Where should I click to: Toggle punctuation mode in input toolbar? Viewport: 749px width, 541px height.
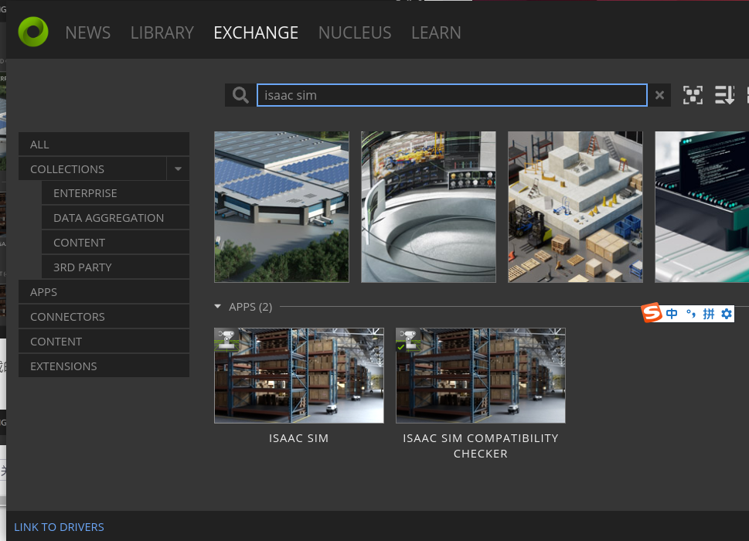[x=691, y=313]
